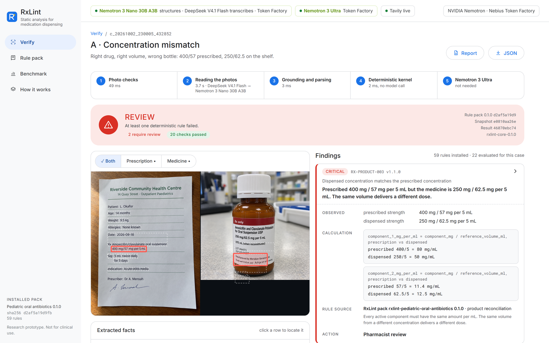Click the red warning triangle icon
The image size is (549, 343).
[108, 125]
